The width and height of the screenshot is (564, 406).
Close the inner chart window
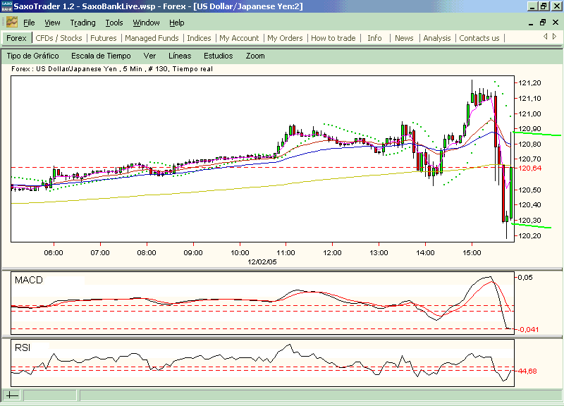click(556, 23)
